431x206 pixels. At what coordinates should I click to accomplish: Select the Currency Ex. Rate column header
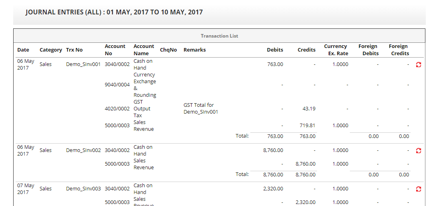tap(335, 50)
